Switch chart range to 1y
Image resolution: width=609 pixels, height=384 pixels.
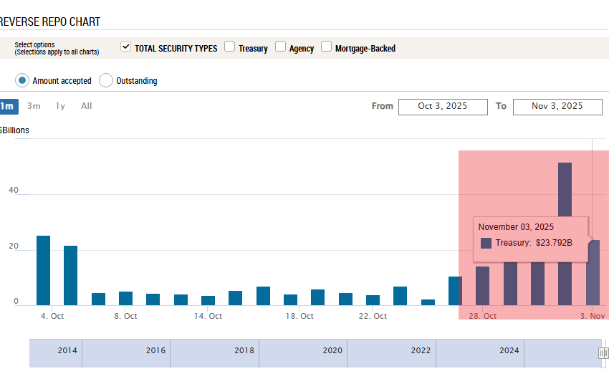pos(61,106)
